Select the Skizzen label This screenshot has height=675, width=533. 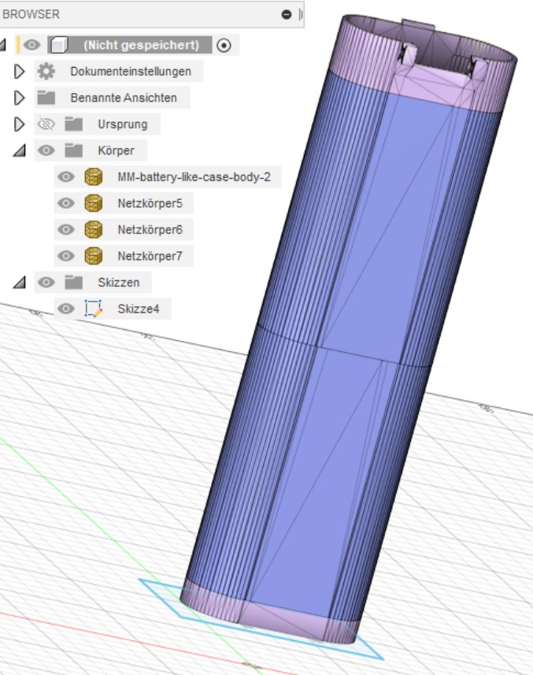118,283
